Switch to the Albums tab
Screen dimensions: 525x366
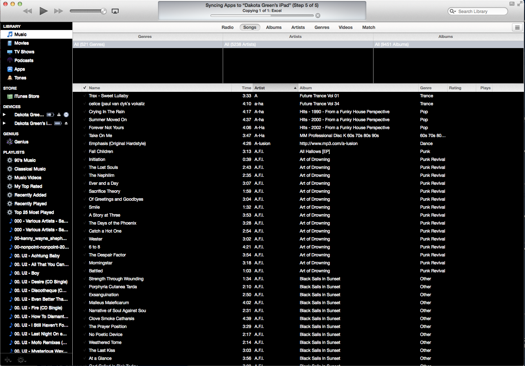point(274,27)
